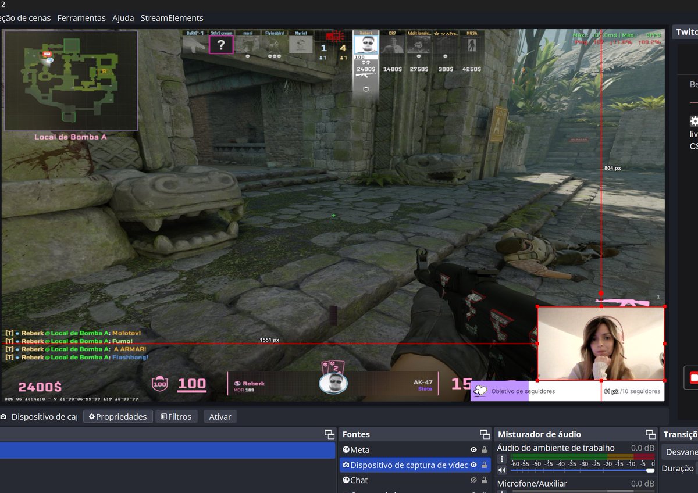This screenshot has width=698, height=493.
Task: Click the gear icon in the Twitch panel
Action: tap(694, 121)
